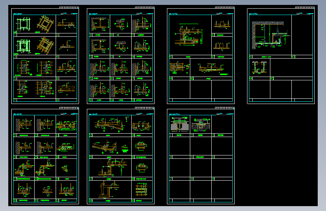Select the detail drawing numbered 20
Screen dimensions: 326x211
142,89
